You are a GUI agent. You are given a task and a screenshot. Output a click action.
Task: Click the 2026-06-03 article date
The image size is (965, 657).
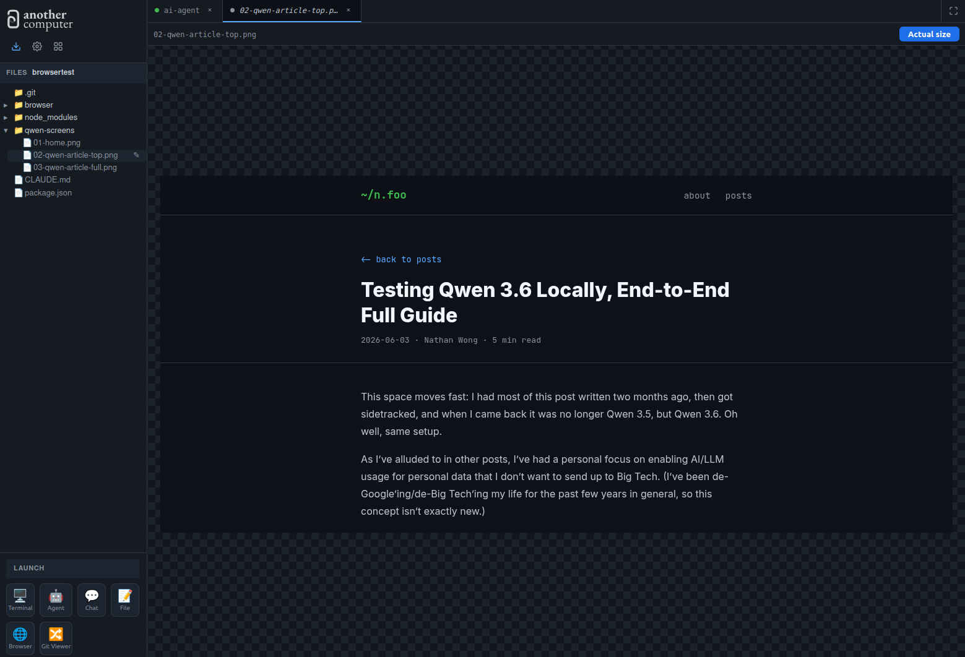tap(385, 340)
